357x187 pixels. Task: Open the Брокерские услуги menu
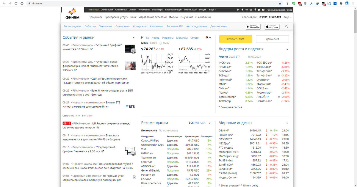tap(117, 17)
